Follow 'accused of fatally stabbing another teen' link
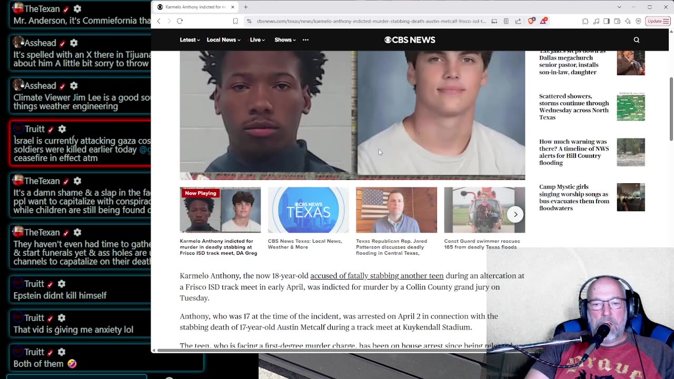 [377, 276]
